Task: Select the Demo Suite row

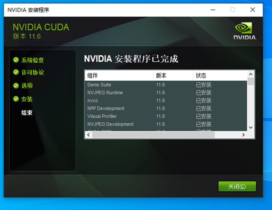Action: 166,85
